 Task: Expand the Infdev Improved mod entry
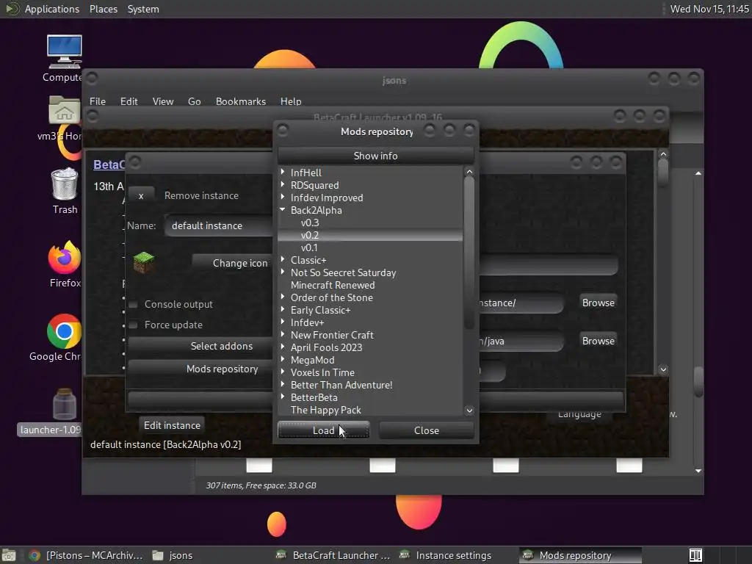[283, 197]
